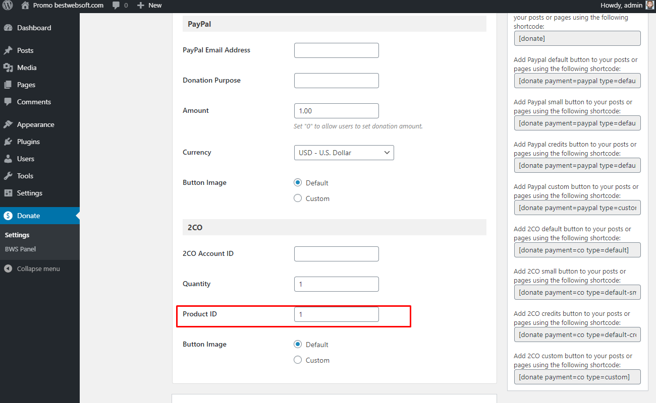Click the admin avatar picture
The width and height of the screenshot is (656, 403).
click(650, 5)
